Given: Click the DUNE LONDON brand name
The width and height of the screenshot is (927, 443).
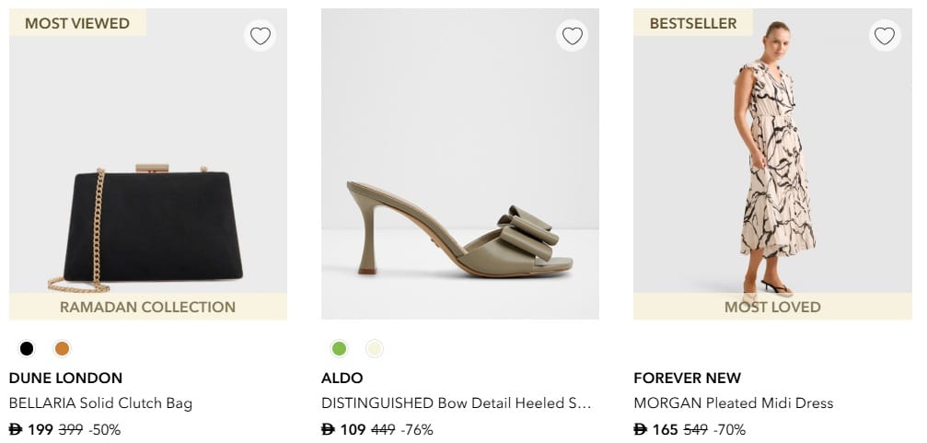Looking at the screenshot, I should coord(65,378).
